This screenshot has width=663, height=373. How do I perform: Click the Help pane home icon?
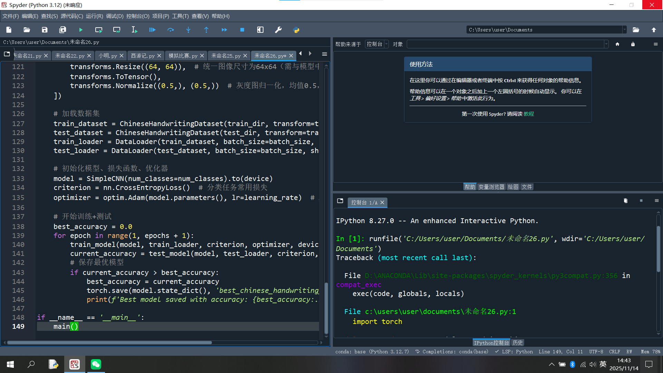click(x=617, y=44)
